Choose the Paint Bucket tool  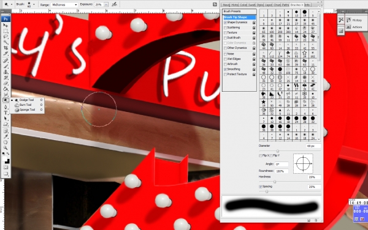coord(6,89)
